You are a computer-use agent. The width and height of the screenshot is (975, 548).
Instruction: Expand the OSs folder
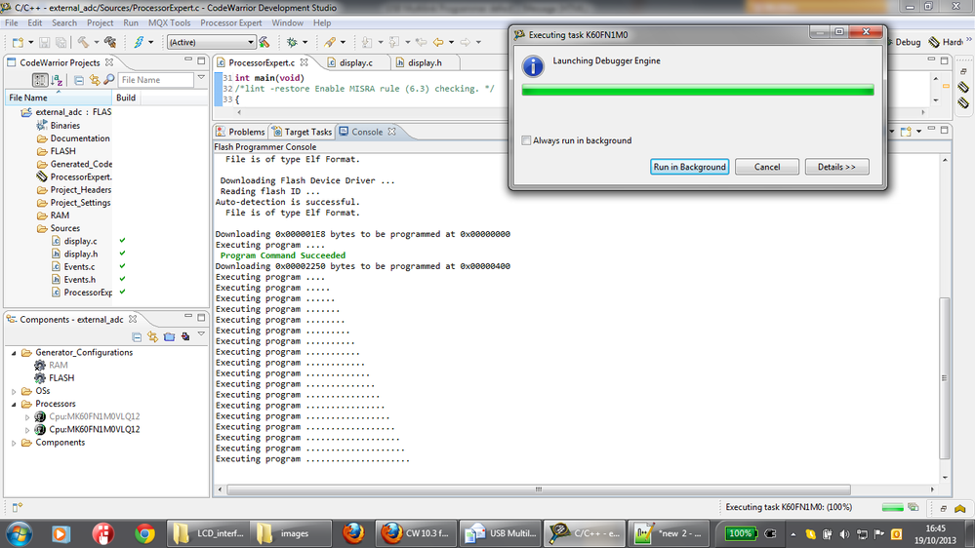(14, 391)
